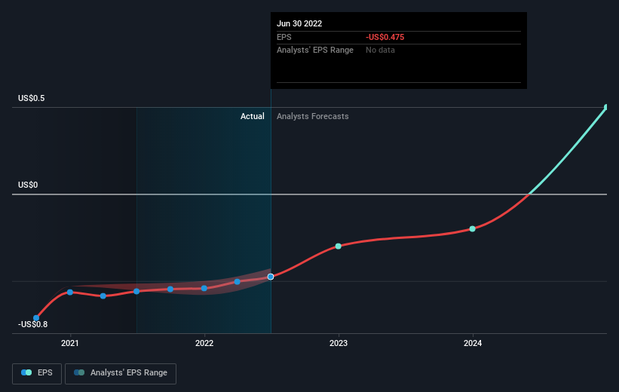Click the Analysts' EPS Range row label in the tooltip
The width and height of the screenshot is (619, 392).
(x=315, y=50)
